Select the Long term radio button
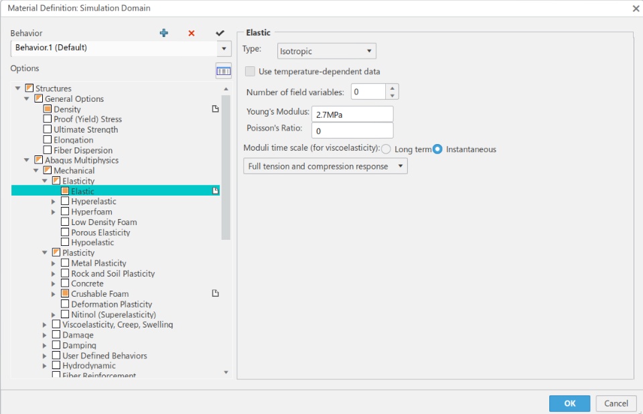The image size is (643, 414). (x=386, y=149)
